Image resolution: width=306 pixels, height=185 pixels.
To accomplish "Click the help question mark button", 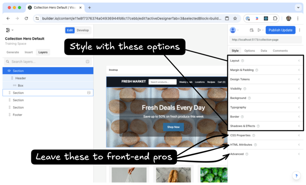I will [296, 176].
